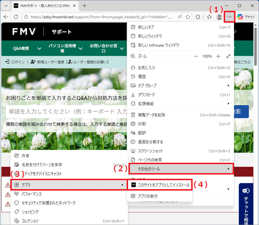Click the ログイン link

tap(15, 62)
